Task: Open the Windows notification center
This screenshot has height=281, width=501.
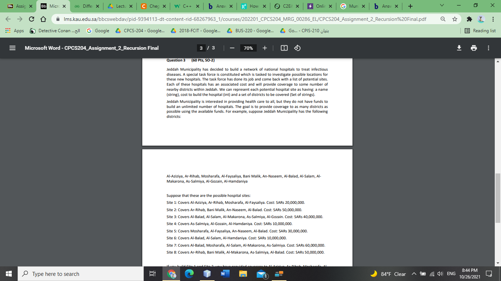Action: 489,274
